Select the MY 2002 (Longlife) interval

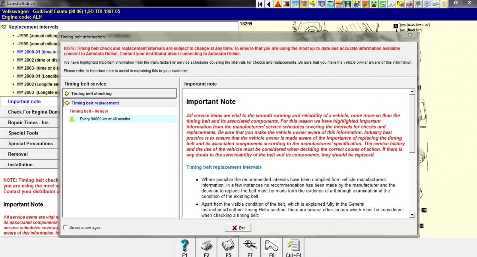pyautogui.click(x=37, y=84)
